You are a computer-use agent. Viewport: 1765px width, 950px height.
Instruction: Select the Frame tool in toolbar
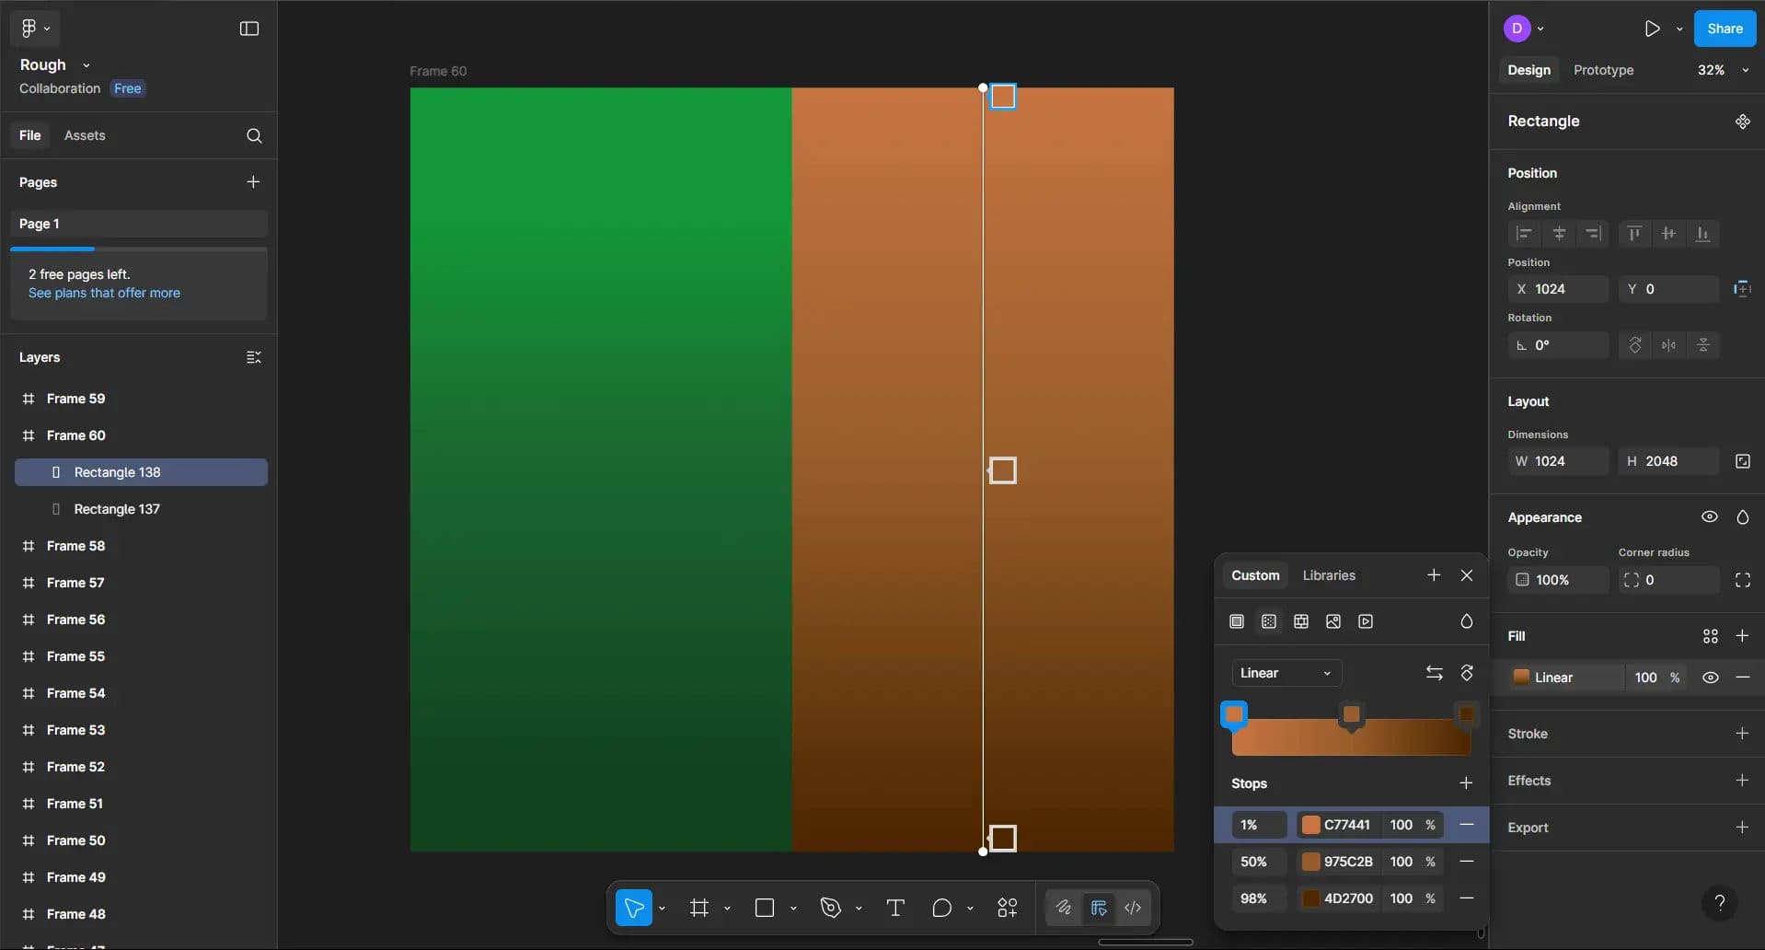[699, 909]
